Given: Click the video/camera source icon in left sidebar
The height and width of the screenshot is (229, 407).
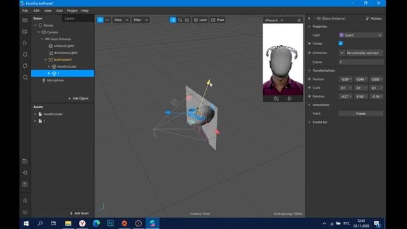Looking at the screenshot, I should (25, 32).
